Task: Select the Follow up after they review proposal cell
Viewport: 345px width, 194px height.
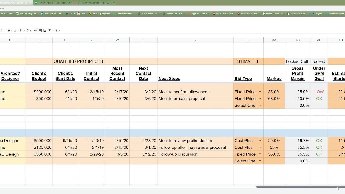Action: coord(195,147)
